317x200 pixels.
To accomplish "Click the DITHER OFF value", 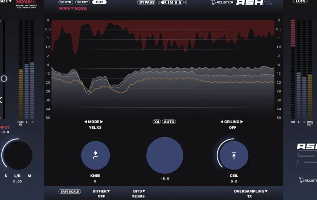I will click(x=101, y=196).
